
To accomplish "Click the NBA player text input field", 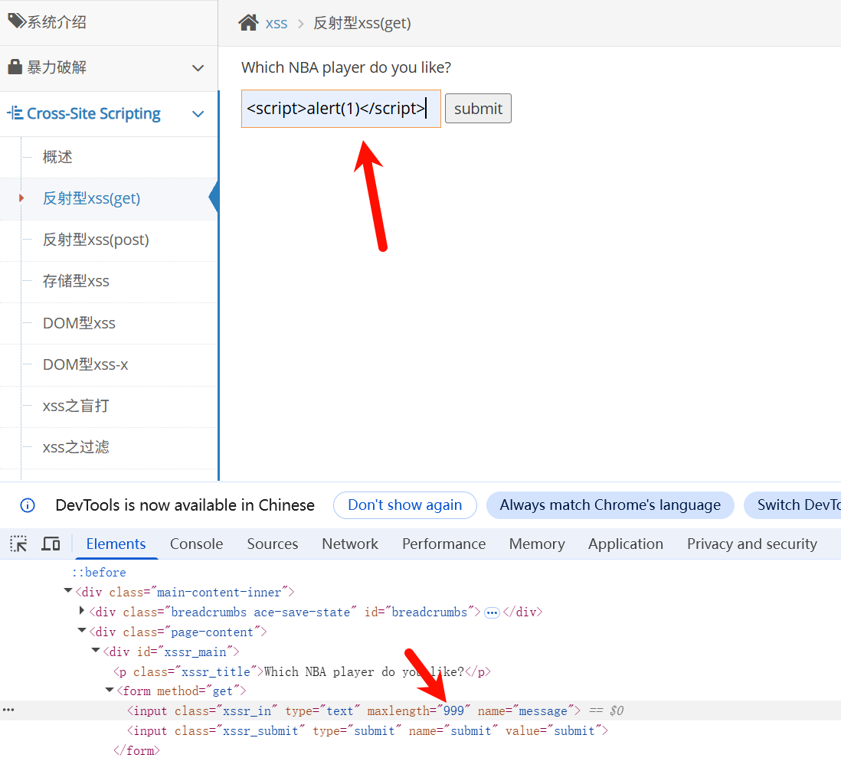I will (341, 109).
